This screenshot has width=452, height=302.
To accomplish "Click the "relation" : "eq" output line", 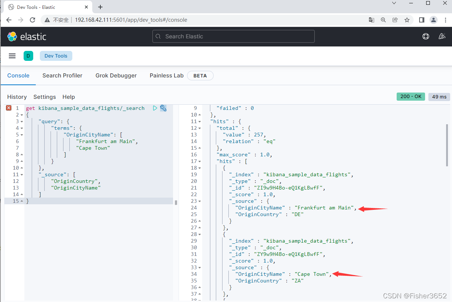I will (x=249, y=142).
